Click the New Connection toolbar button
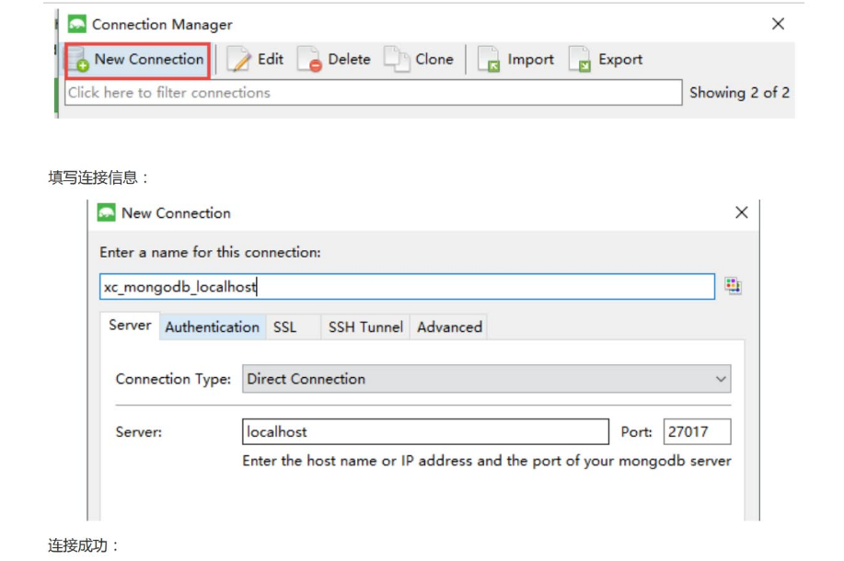Image resolution: width=844 pixels, height=561 pixels. click(x=138, y=60)
